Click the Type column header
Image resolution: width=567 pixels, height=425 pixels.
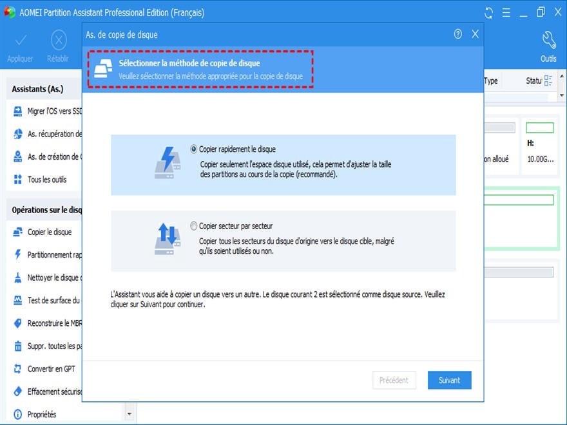490,80
